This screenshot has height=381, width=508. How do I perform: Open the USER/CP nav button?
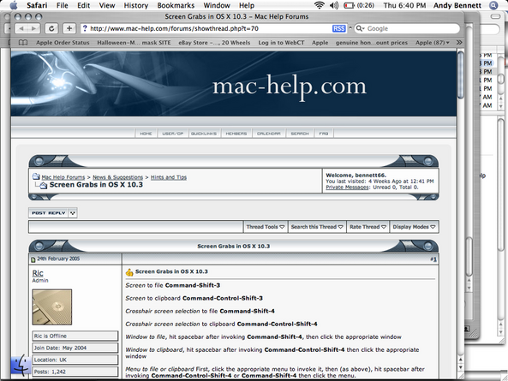tap(173, 134)
